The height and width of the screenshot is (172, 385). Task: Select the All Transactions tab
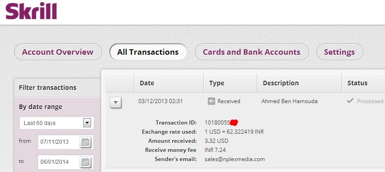coord(148,52)
